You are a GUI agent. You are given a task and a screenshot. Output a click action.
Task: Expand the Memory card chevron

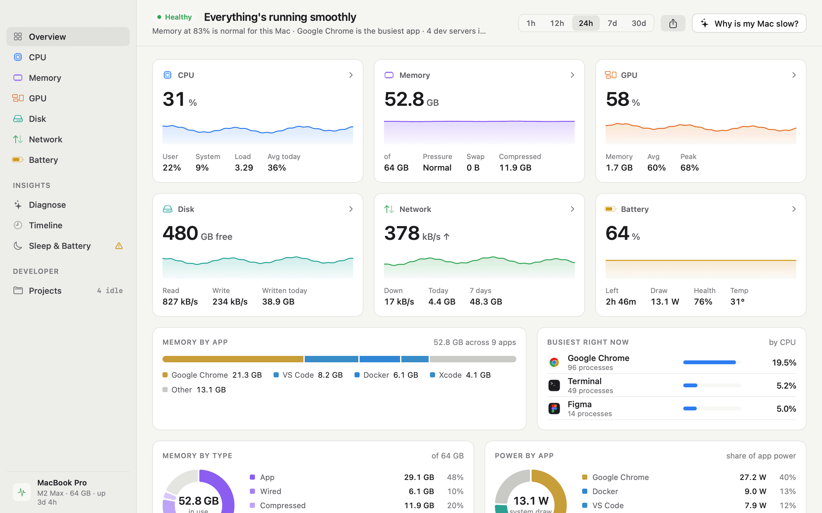coord(572,75)
